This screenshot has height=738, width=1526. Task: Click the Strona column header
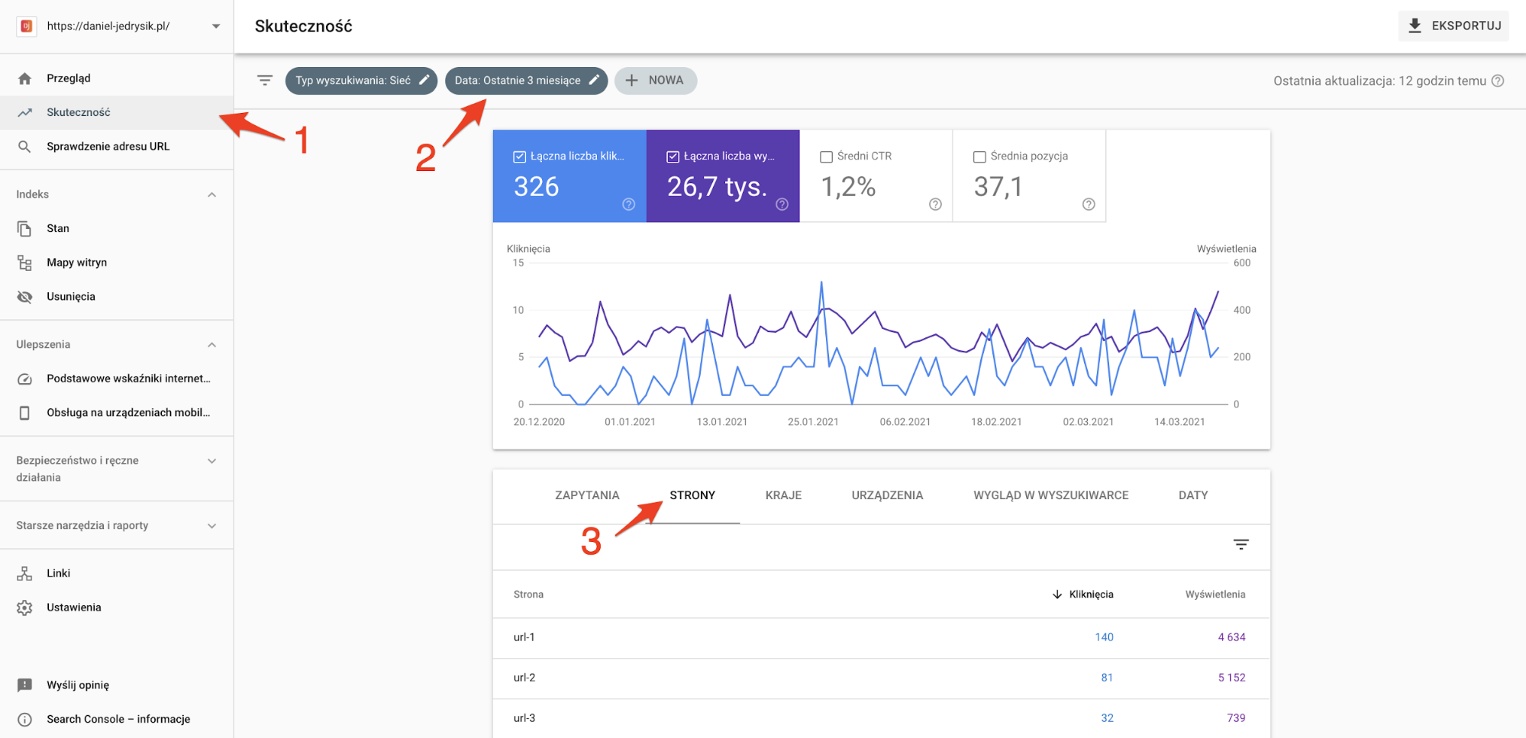(528, 595)
